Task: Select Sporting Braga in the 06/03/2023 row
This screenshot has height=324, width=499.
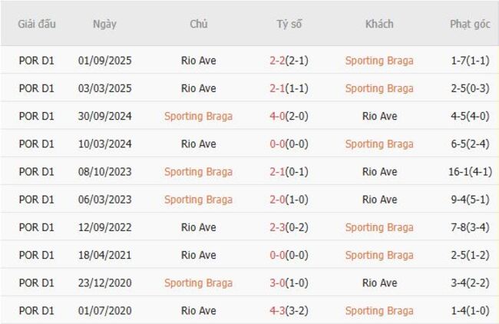Action: pos(198,200)
